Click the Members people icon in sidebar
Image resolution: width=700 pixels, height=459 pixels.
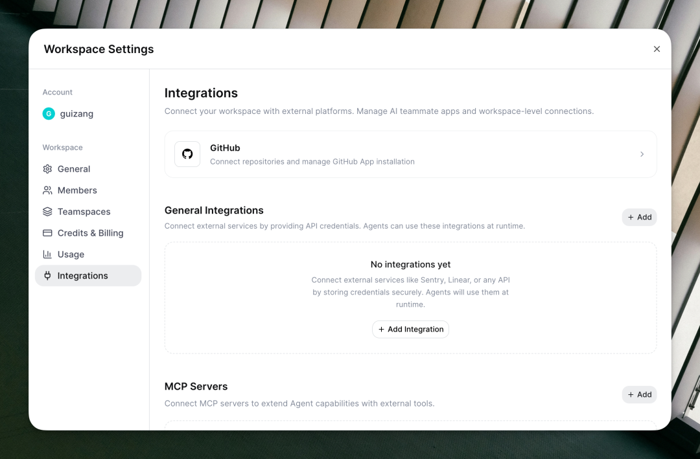click(x=47, y=190)
